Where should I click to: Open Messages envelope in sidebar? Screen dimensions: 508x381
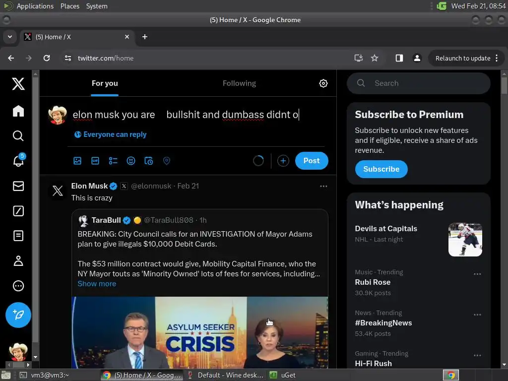pyautogui.click(x=18, y=186)
